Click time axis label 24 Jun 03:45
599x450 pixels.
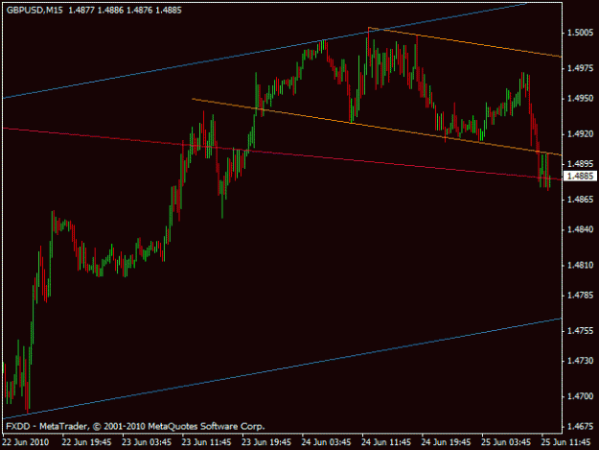pos(326,442)
